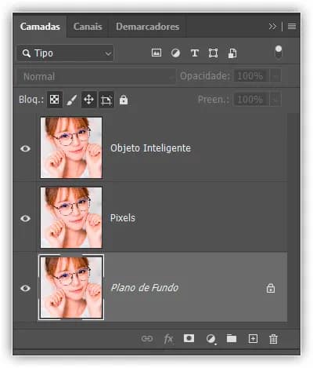Add a layer mask icon
The image size is (313, 368).
189,338
